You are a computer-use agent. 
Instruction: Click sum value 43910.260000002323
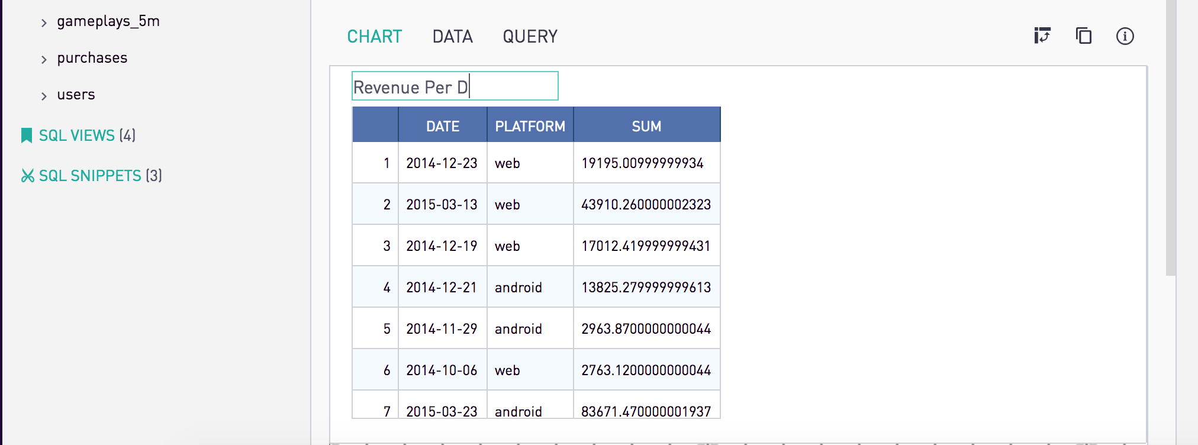(x=646, y=204)
